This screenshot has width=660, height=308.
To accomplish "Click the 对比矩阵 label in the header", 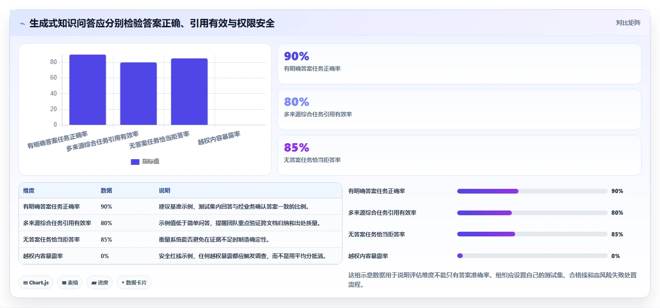I will click(x=628, y=23).
